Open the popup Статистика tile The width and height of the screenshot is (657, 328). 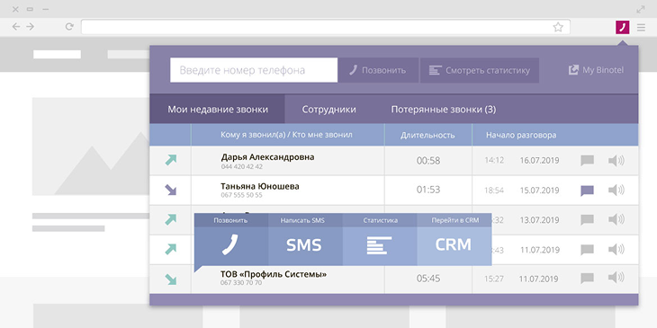[x=380, y=239]
